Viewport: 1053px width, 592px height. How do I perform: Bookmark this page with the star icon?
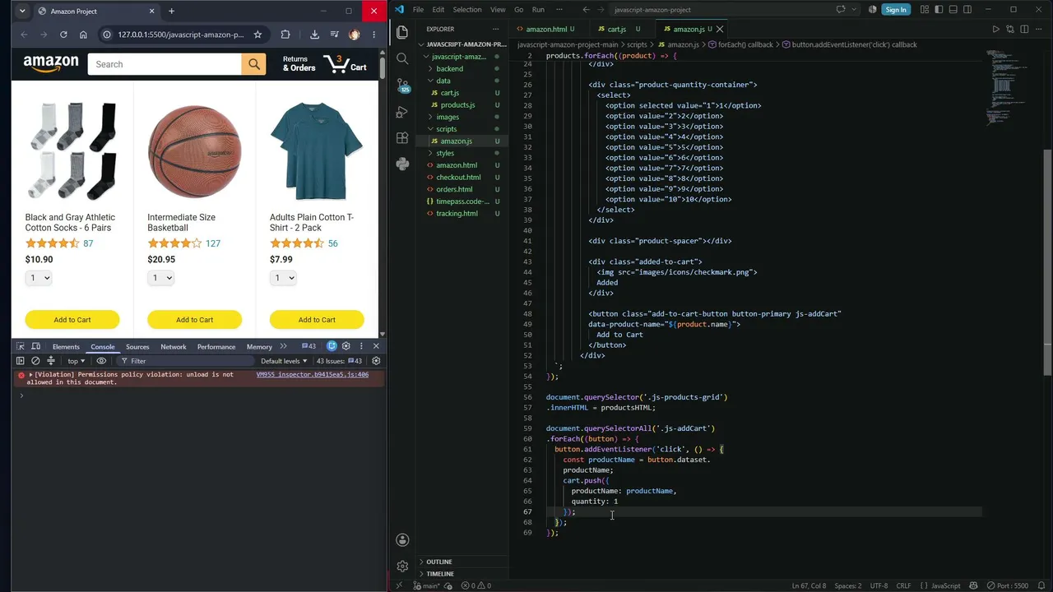tap(257, 35)
